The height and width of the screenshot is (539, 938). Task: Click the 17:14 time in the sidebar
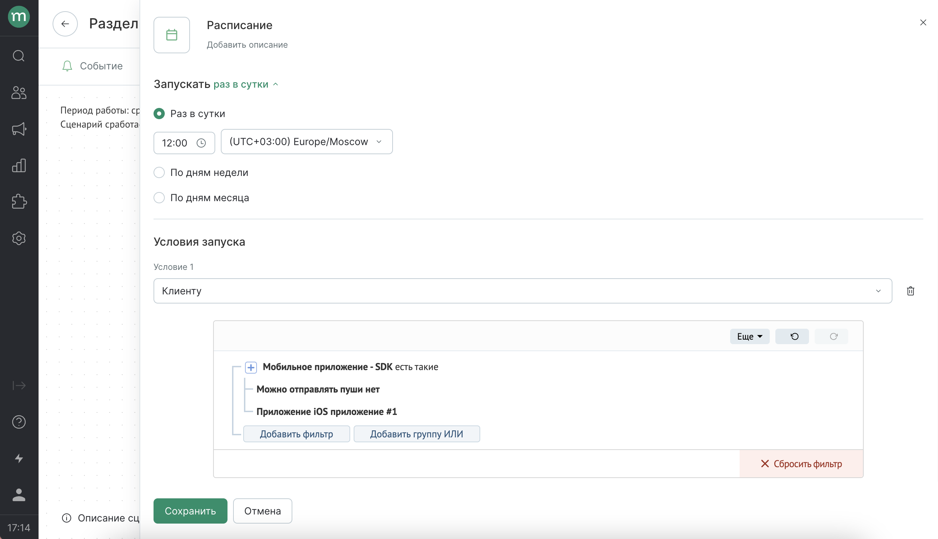(x=19, y=527)
